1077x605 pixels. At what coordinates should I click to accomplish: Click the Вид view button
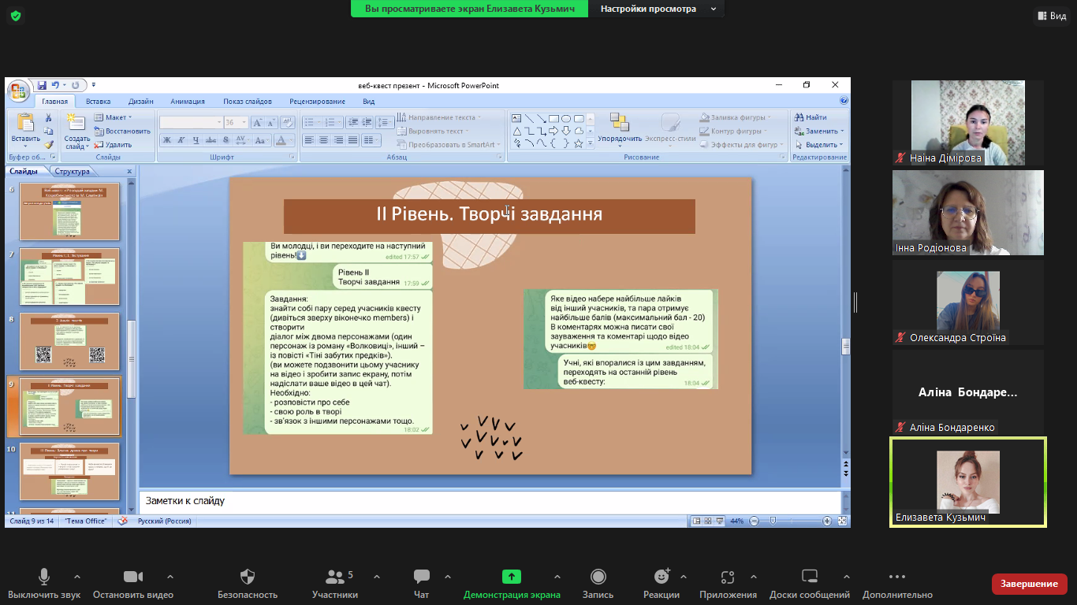[x=1051, y=16]
